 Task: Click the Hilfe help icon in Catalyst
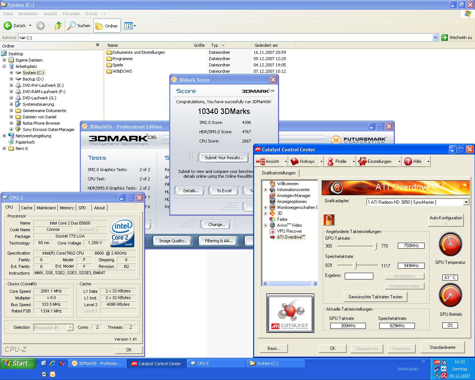[408, 161]
